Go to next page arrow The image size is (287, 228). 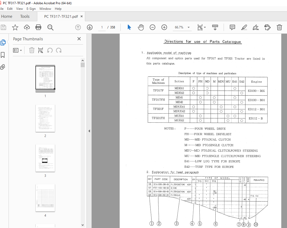click(x=90, y=27)
